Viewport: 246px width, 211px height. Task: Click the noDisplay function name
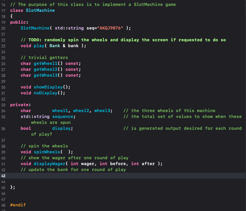pyautogui.click(x=46, y=93)
